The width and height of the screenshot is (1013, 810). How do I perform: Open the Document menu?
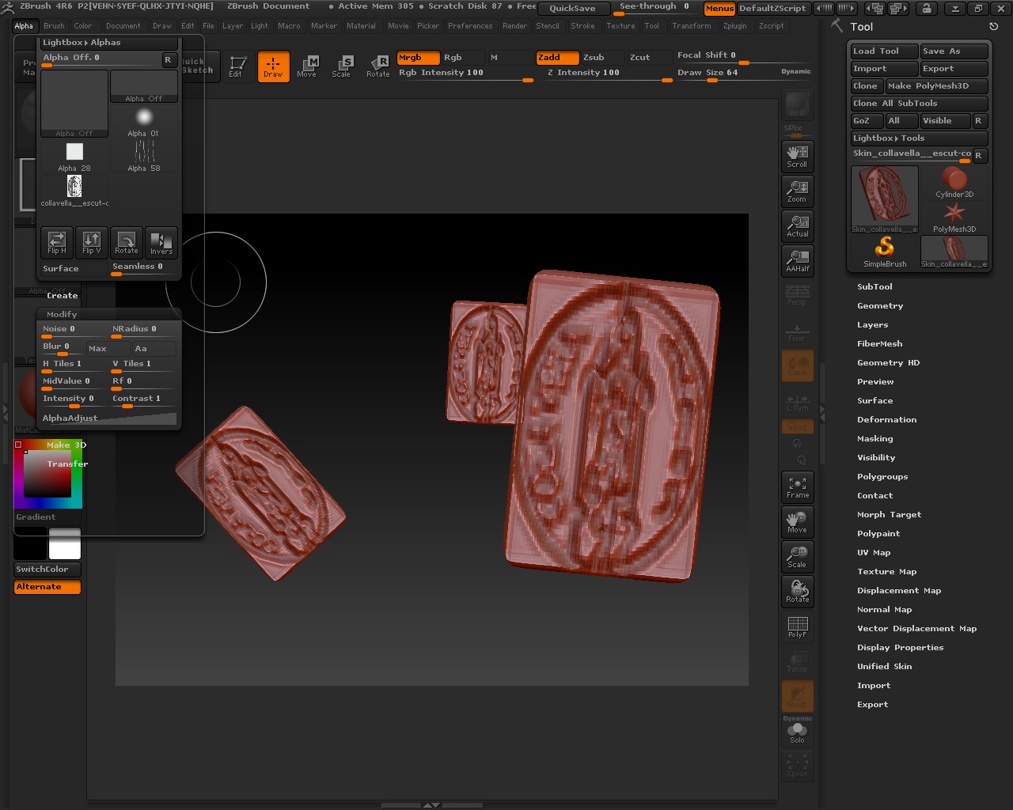(x=123, y=26)
